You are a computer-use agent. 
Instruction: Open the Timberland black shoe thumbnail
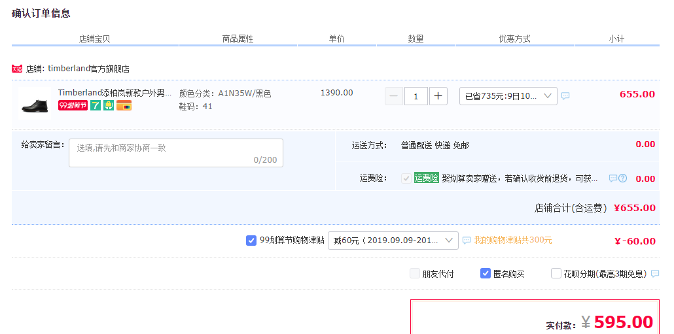click(x=35, y=103)
